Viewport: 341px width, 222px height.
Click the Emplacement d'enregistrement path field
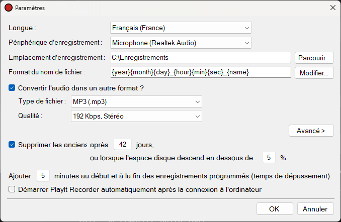201,58
